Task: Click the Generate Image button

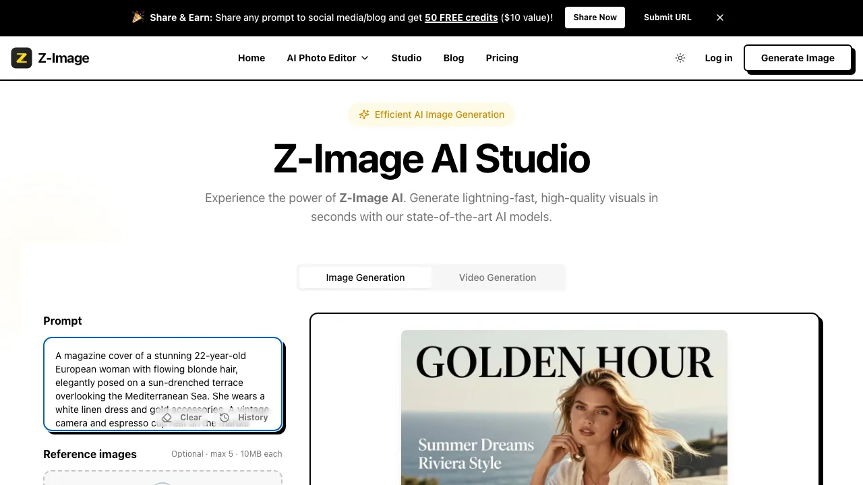Action: pyautogui.click(x=798, y=58)
